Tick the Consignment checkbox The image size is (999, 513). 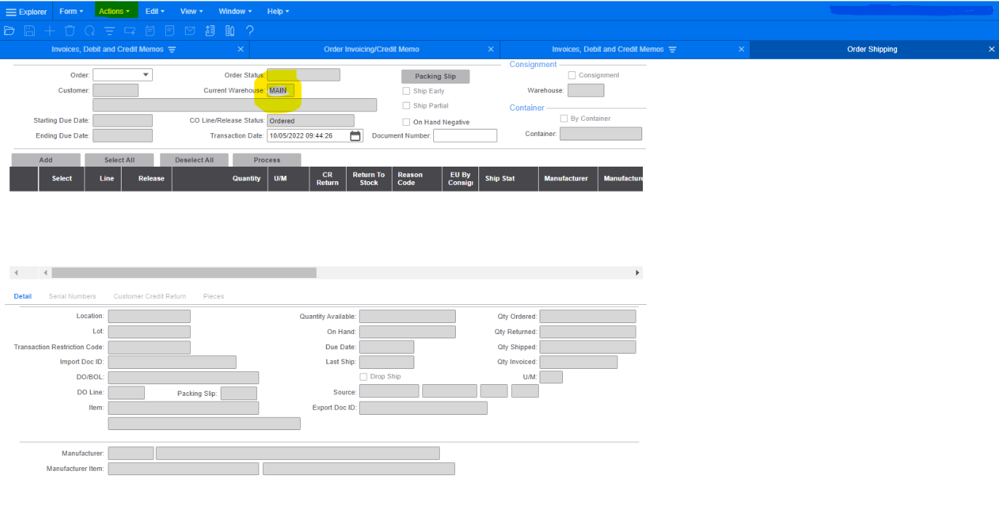(572, 75)
